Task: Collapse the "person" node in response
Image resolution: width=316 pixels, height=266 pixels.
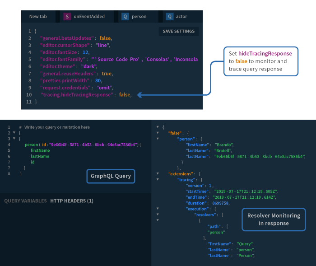Action: pos(158,139)
